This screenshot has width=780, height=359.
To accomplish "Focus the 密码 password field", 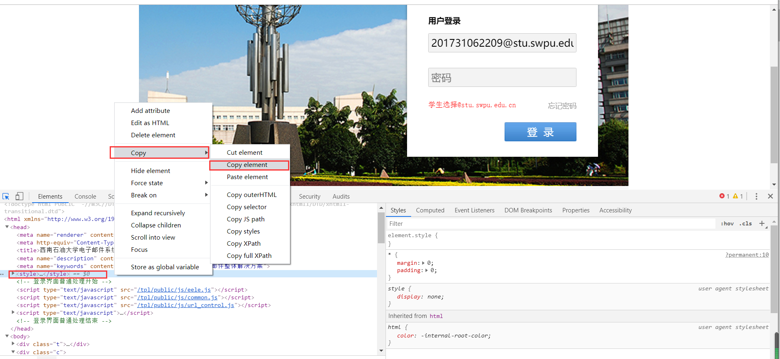I will click(x=502, y=77).
